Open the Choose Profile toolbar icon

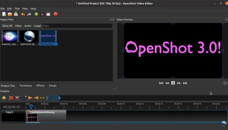[x=42, y=14]
